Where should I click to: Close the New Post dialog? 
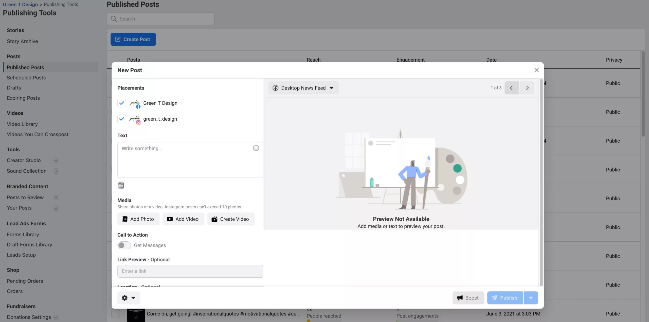(536, 70)
